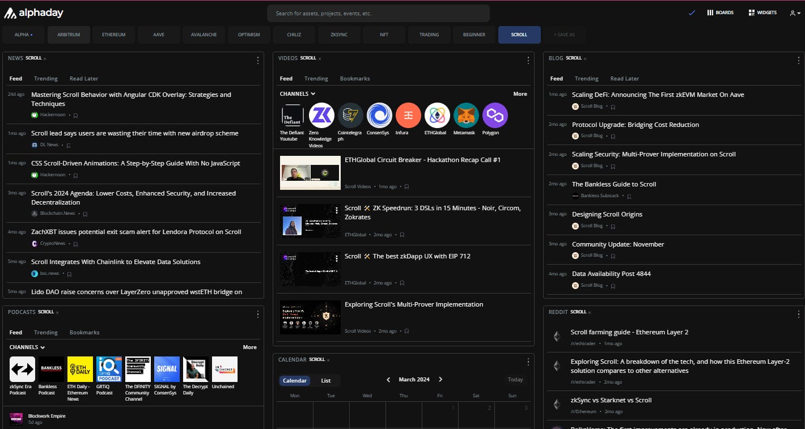Go to next month in calendar
The image size is (805, 429).
440,380
